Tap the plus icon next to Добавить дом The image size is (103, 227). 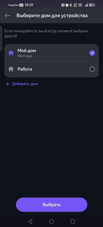click(7, 84)
